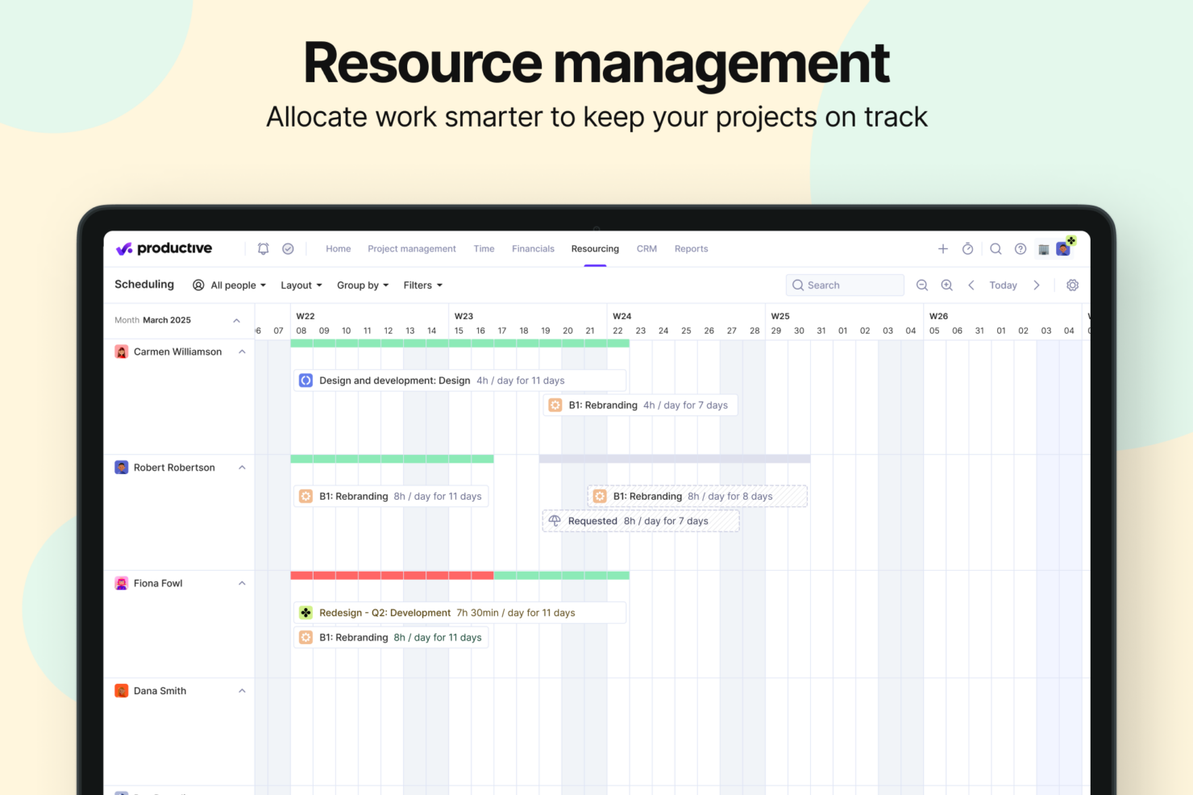Select Fiona Fowl's red overbooked capacity bar
The height and width of the screenshot is (795, 1193).
coord(392,576)
